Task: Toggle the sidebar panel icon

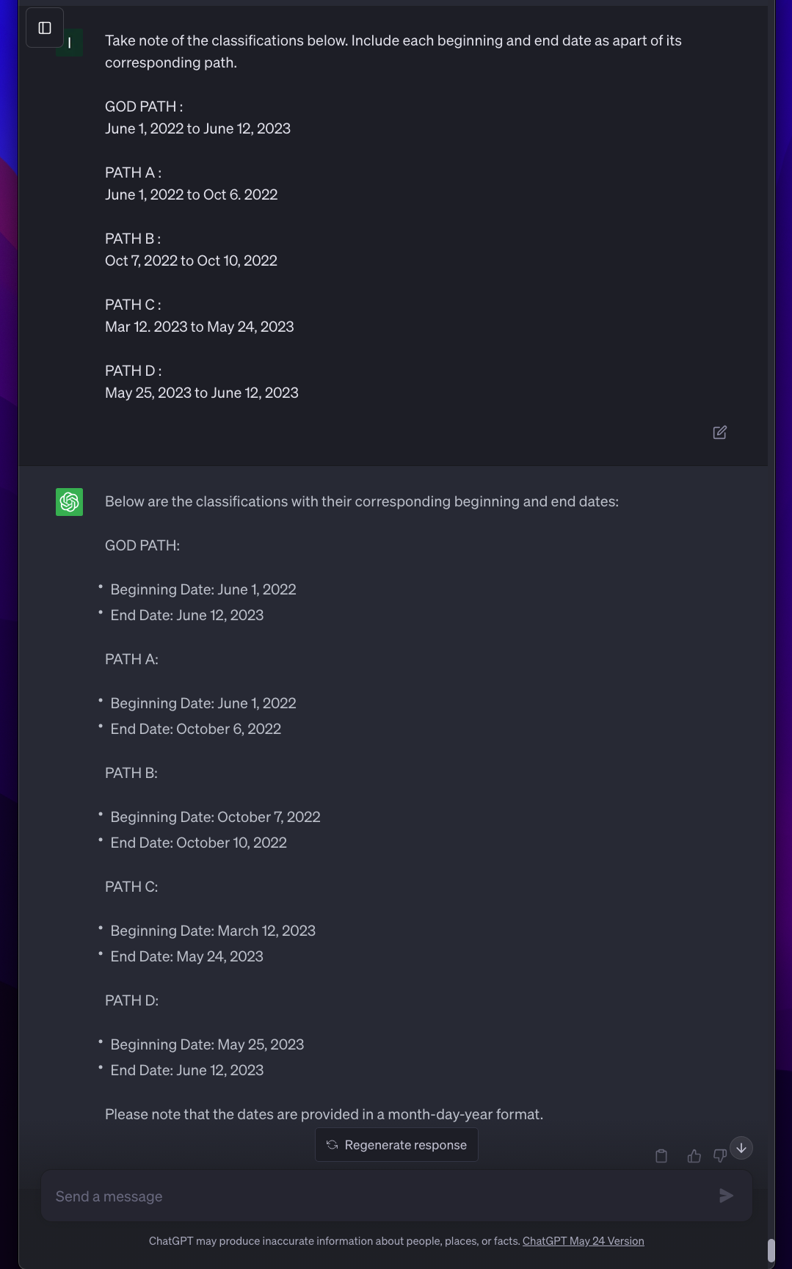Action: click(45, 28)
